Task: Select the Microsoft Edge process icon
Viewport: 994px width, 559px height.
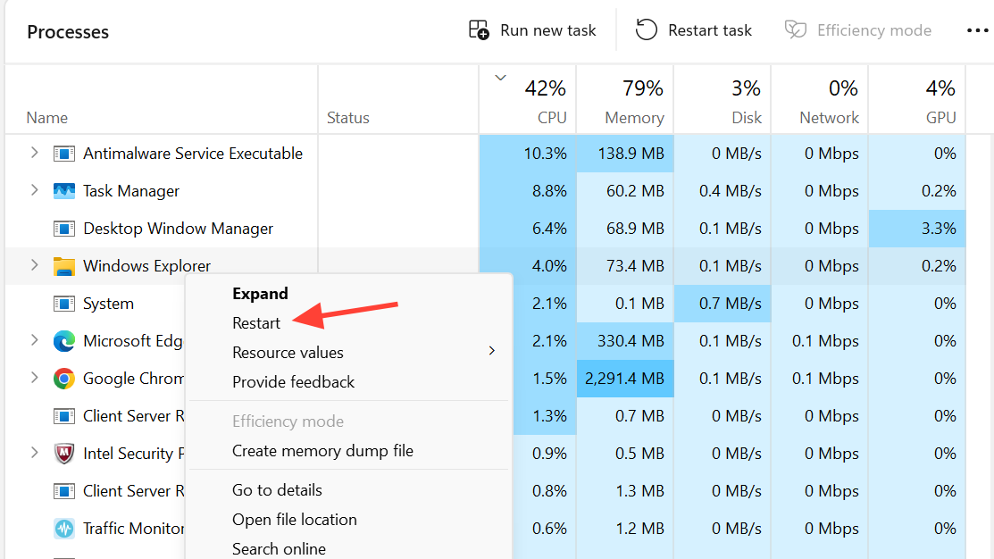Action: pyautogui.click(x=63, y=341)
